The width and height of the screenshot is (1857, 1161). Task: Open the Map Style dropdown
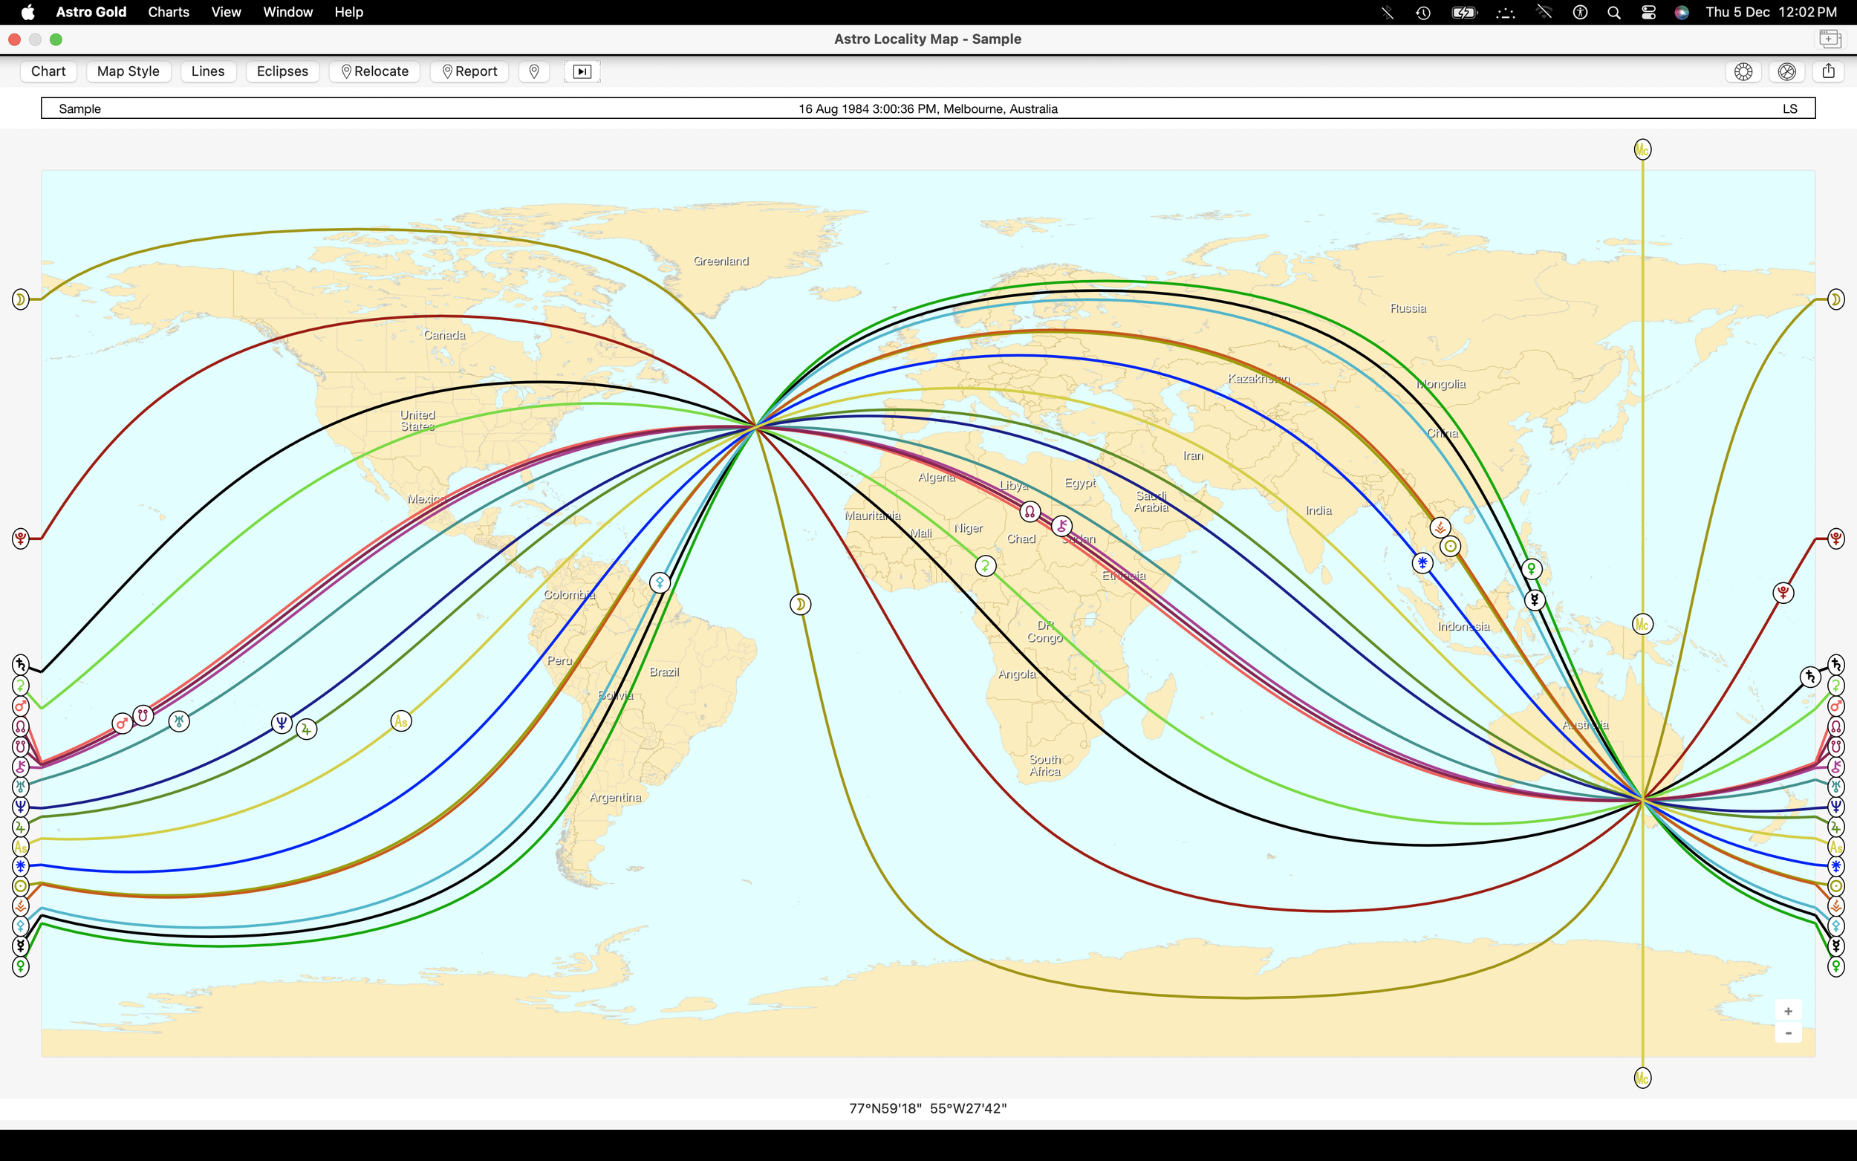click(129, 71)
